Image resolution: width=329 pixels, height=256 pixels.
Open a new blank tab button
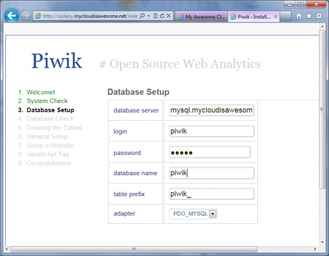[x=286, y=16]
